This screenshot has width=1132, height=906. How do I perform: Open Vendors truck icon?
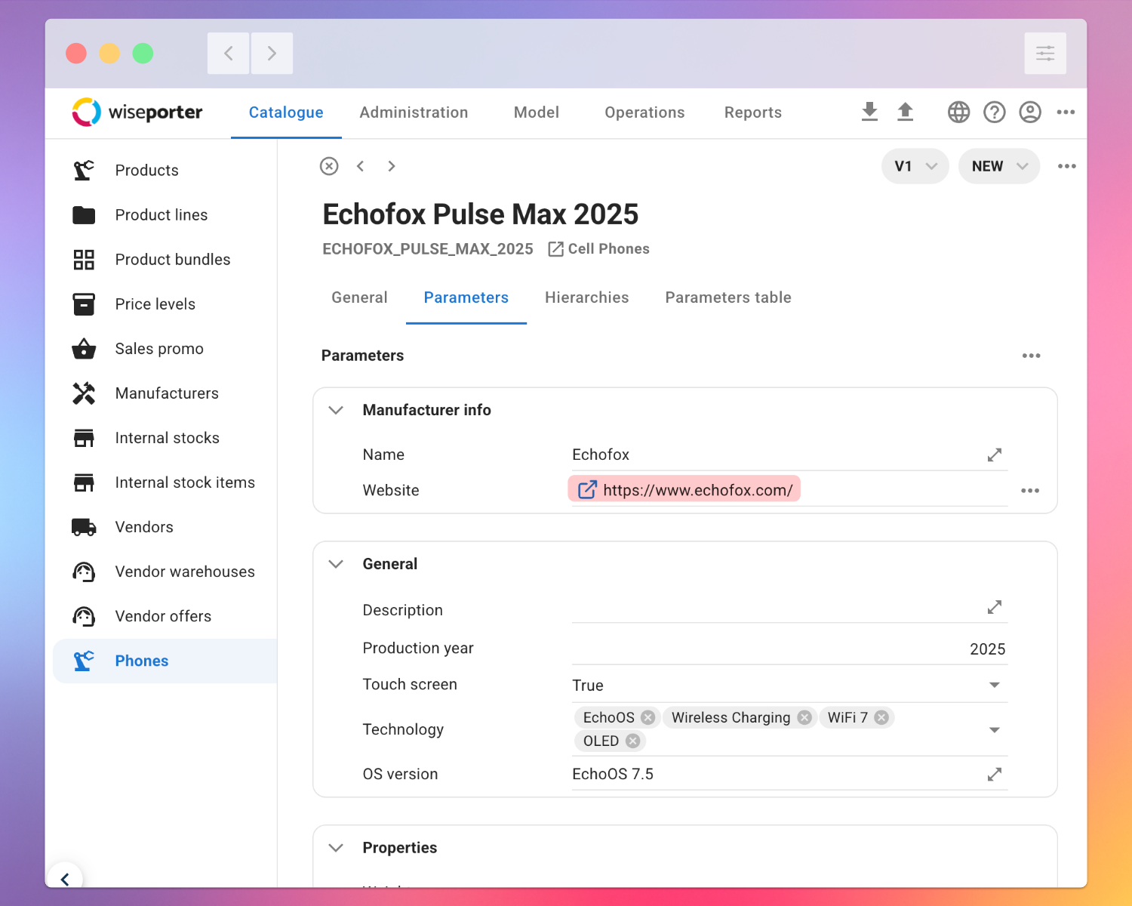point(84,527)
